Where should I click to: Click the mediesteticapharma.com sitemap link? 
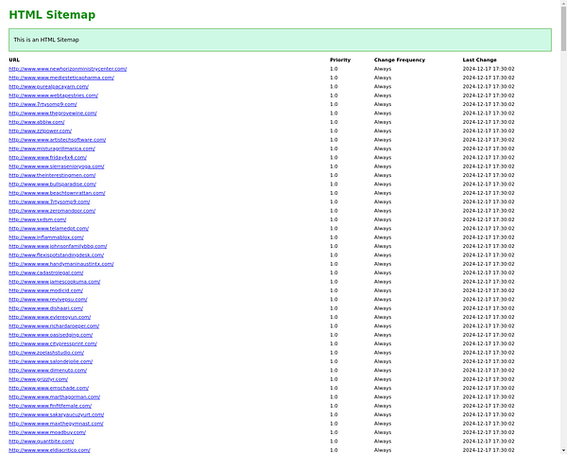tap(61, 78)
